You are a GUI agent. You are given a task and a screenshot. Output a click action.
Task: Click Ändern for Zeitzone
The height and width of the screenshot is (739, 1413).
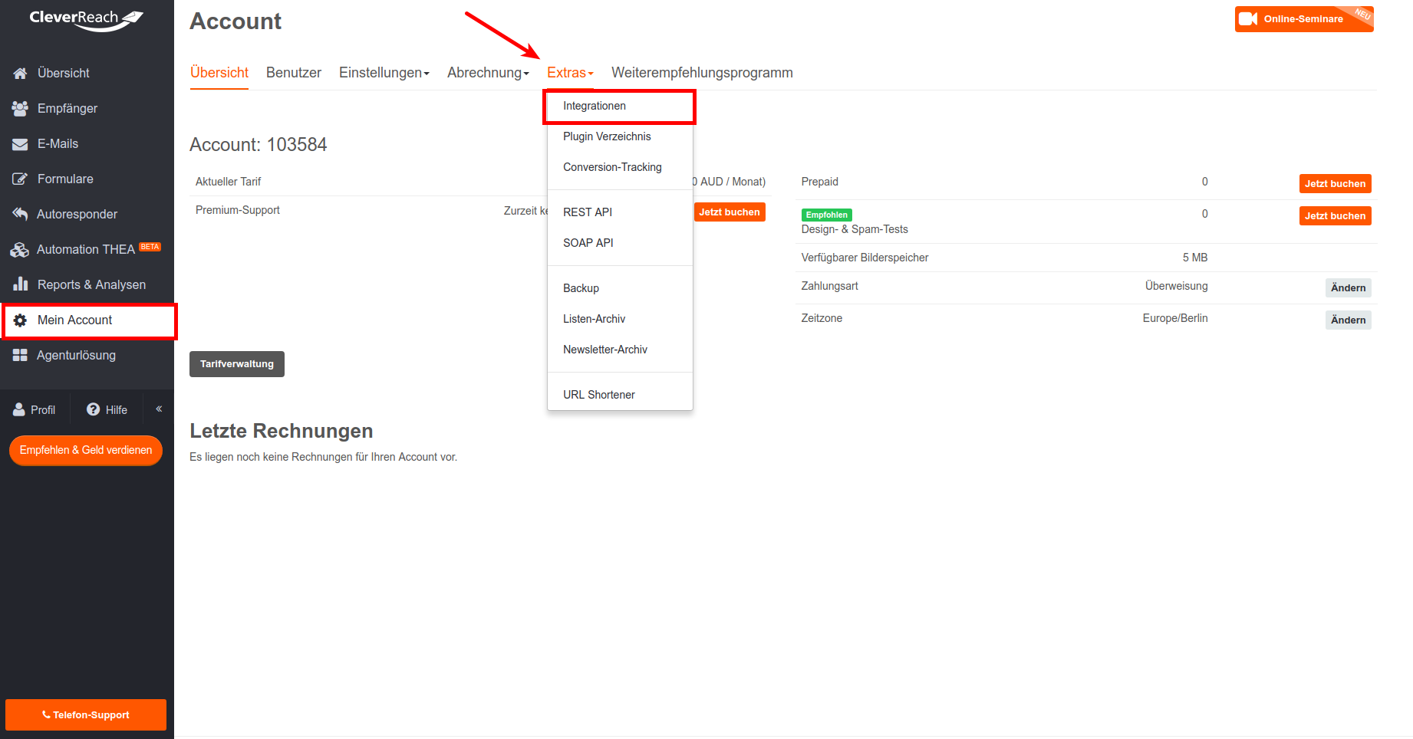click(x=1348, y=320)
